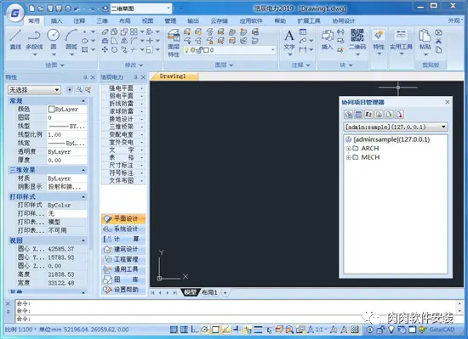Click the scissors cut icon in clipboard panel
This screenshot has width=468, height=339.
pyautogui.click(x=438, y=41)
